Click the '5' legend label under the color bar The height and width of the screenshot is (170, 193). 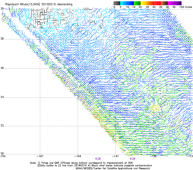pyautogui.click(x=120, y=7)
